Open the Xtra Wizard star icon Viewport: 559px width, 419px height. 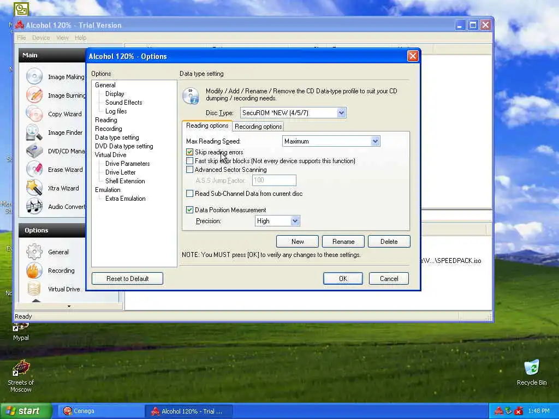34,188
